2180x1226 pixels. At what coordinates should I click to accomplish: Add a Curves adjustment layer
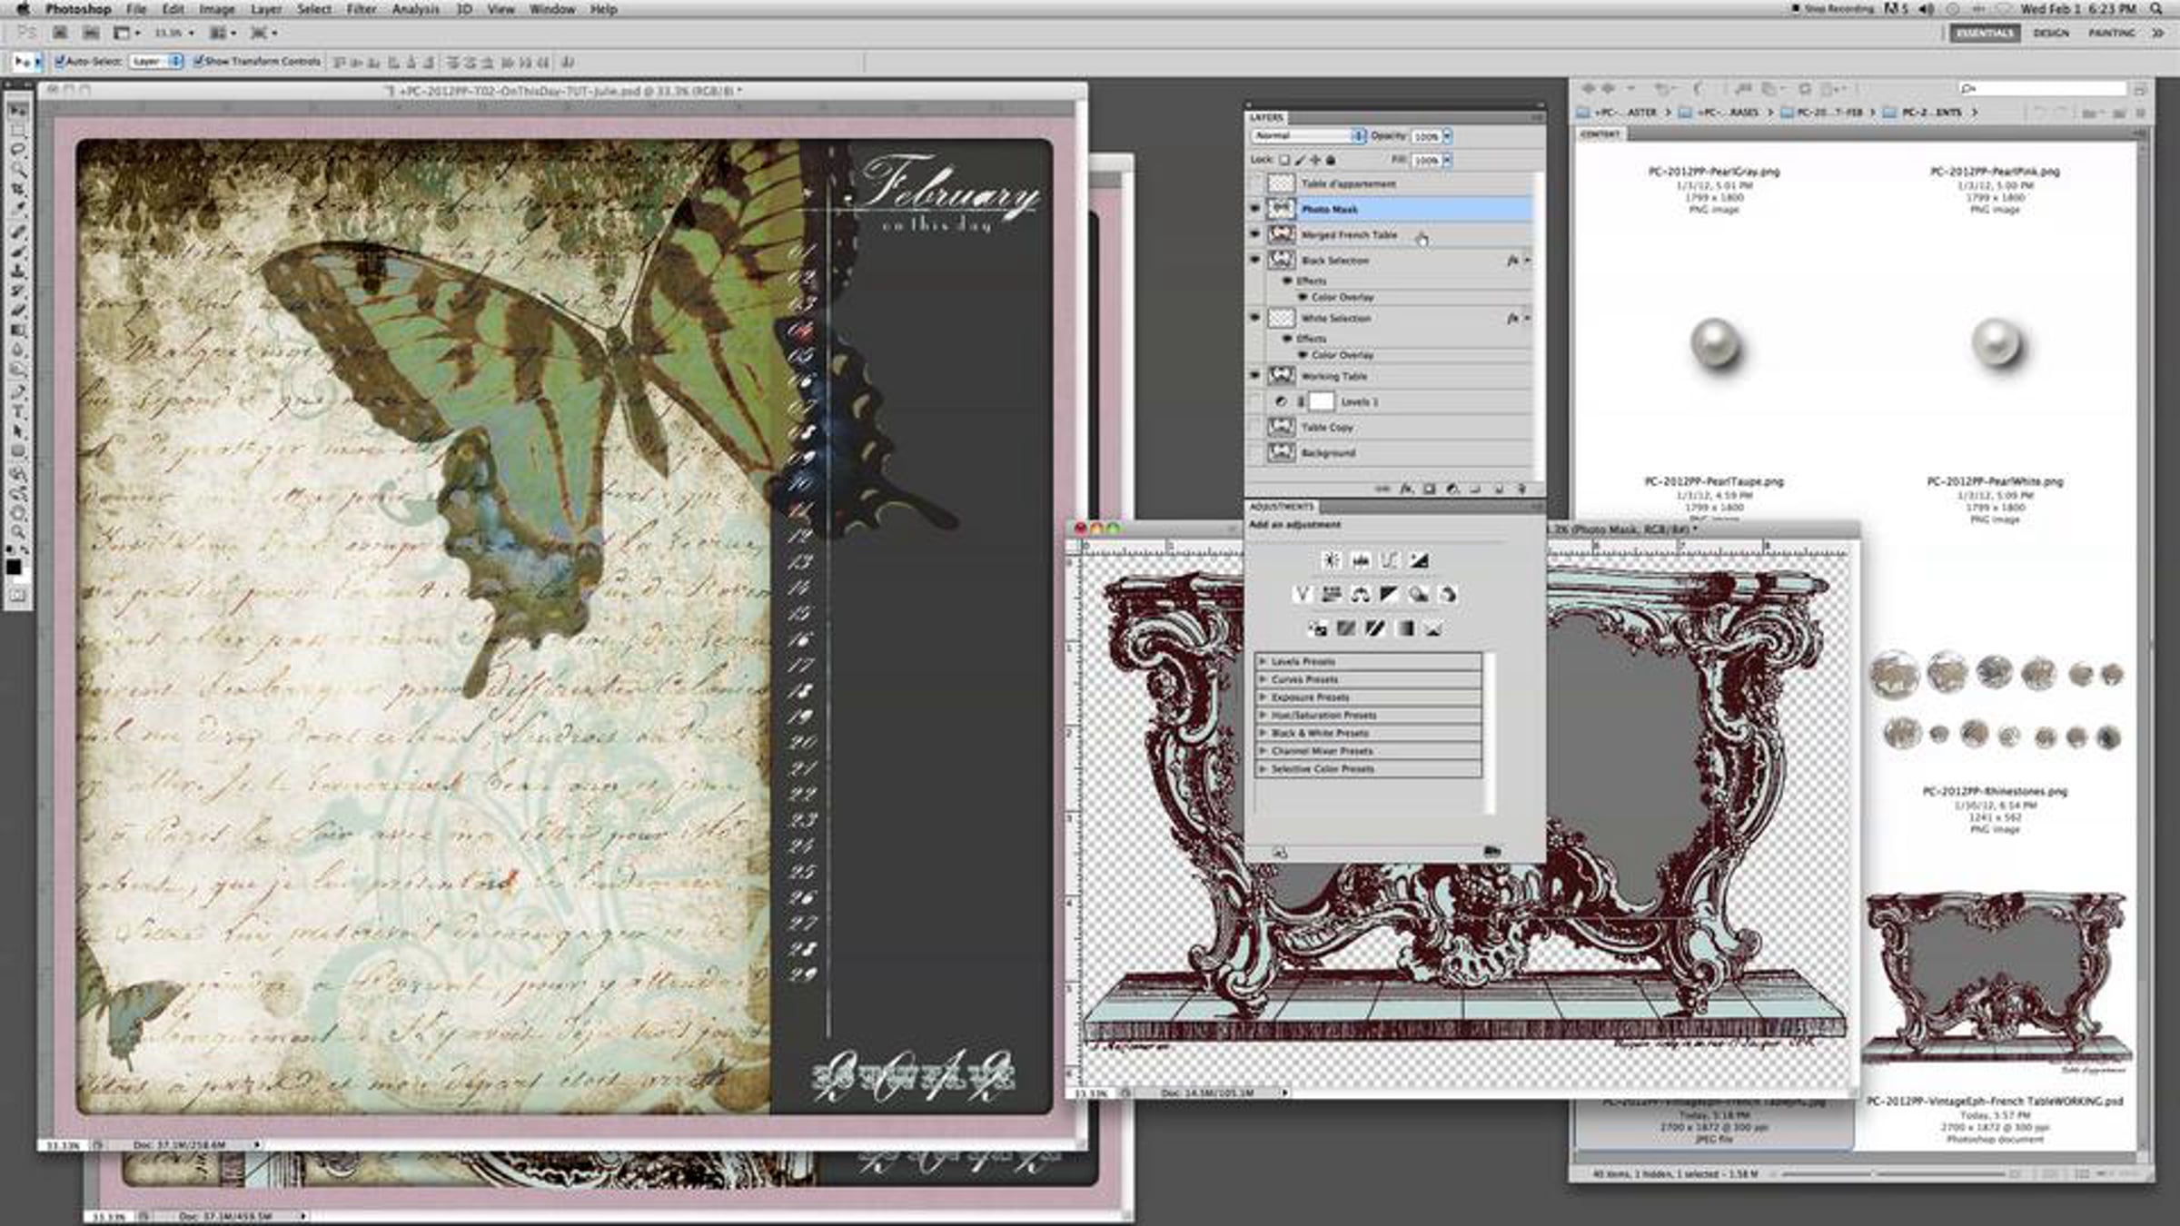1389,561
